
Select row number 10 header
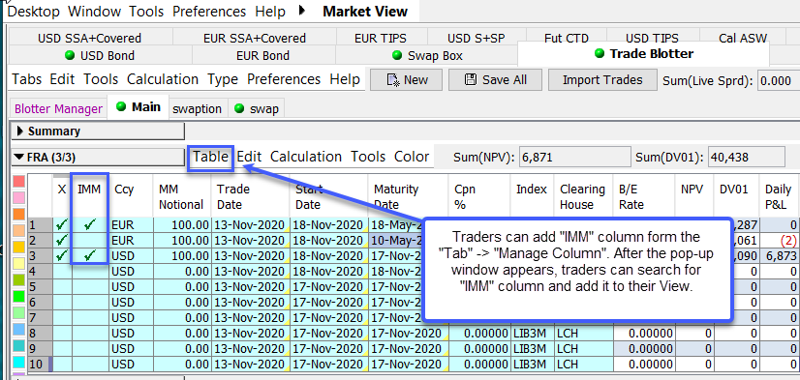(x=40, y=365)
